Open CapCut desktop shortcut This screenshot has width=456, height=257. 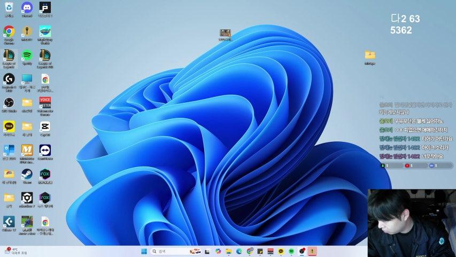45,126
